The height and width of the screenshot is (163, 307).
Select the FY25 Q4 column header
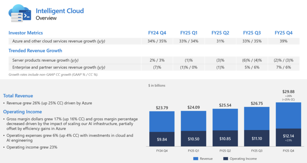(283, 33)
